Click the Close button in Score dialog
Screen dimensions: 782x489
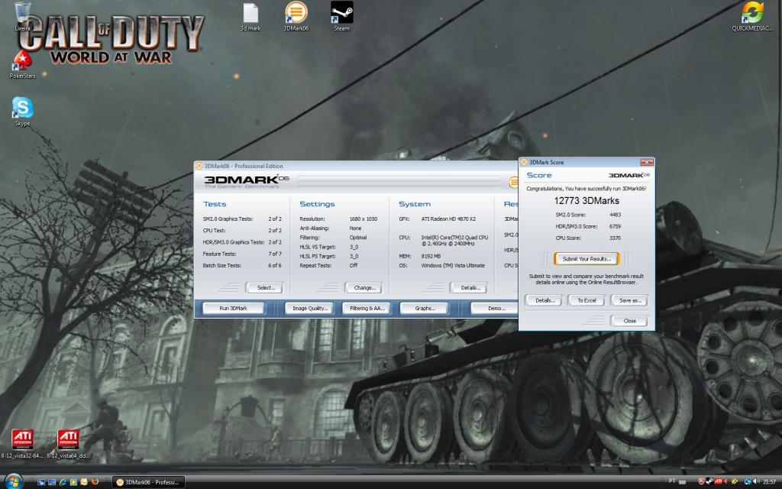629,321
